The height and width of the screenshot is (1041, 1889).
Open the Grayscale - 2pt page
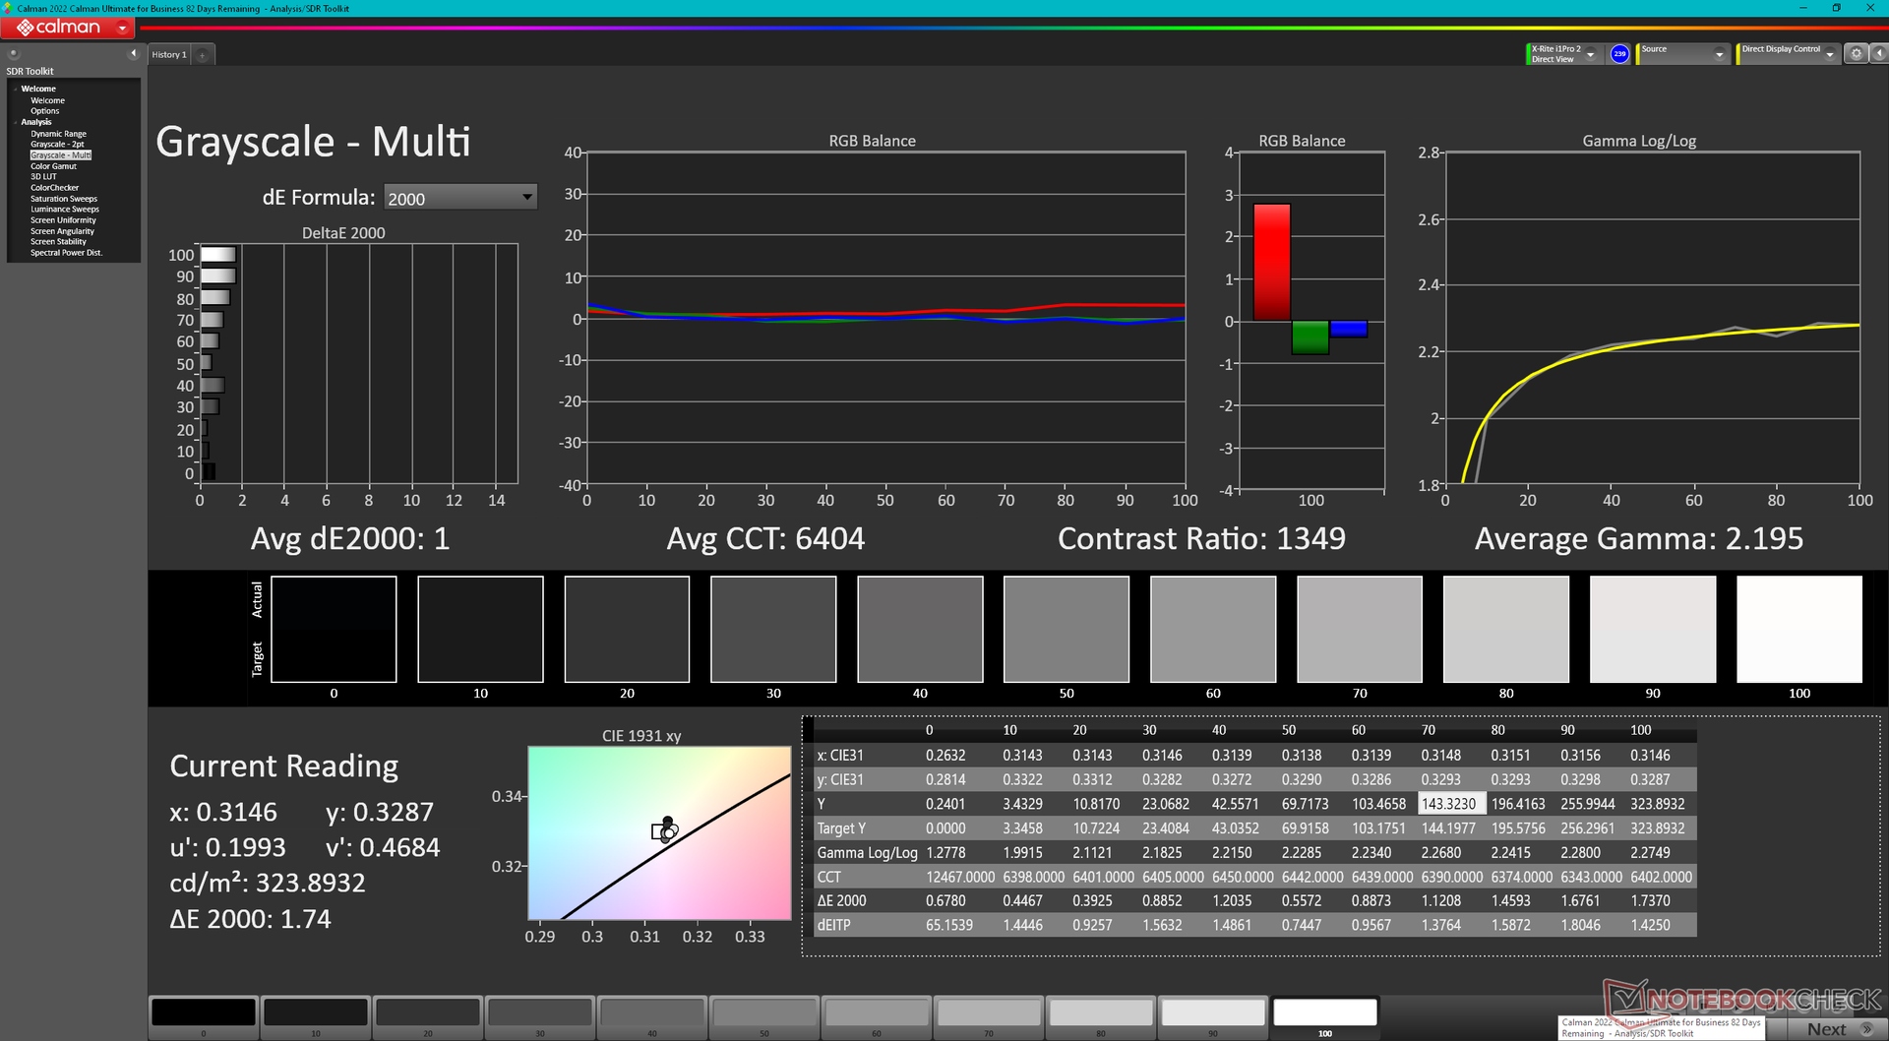click(57, 145)
